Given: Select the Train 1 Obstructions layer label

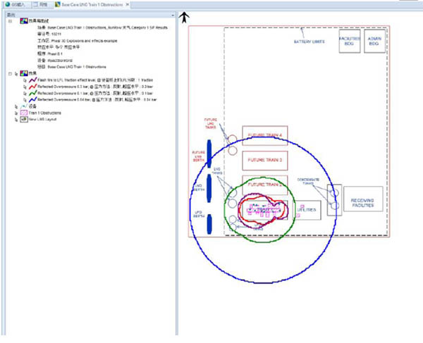Looking at the screenshot, I should 46,113.
